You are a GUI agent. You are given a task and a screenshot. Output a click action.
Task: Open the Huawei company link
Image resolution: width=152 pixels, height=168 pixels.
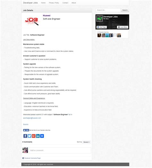click(46, 15)
